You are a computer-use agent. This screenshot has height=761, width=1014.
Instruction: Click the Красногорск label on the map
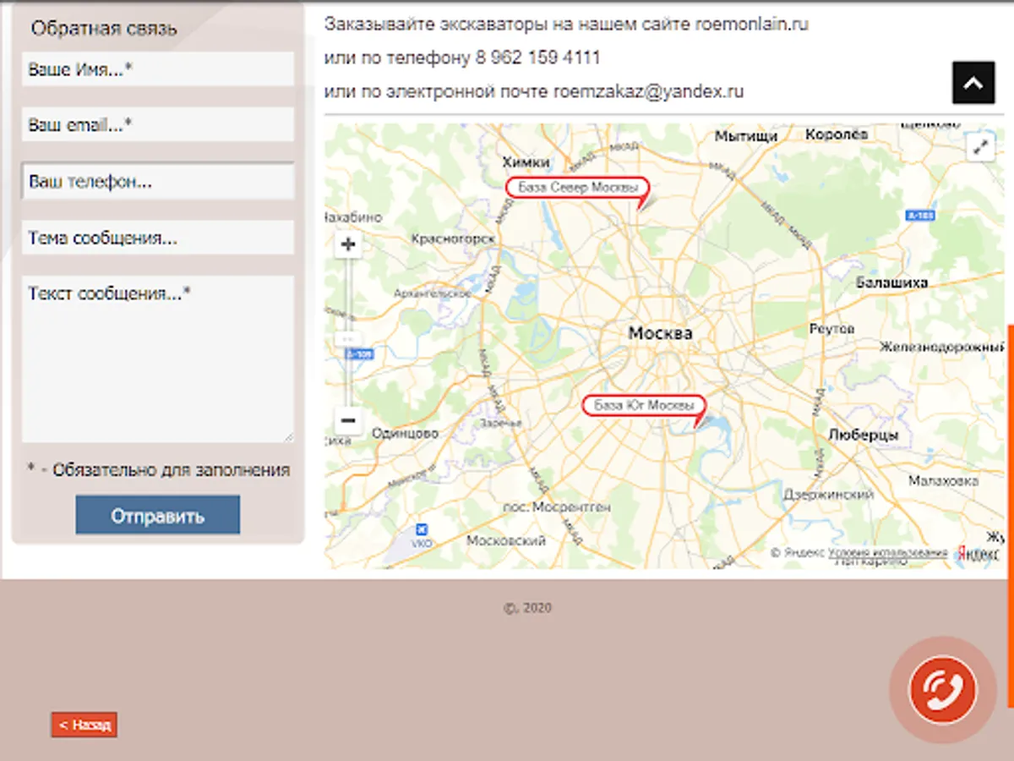click(452, 239)
